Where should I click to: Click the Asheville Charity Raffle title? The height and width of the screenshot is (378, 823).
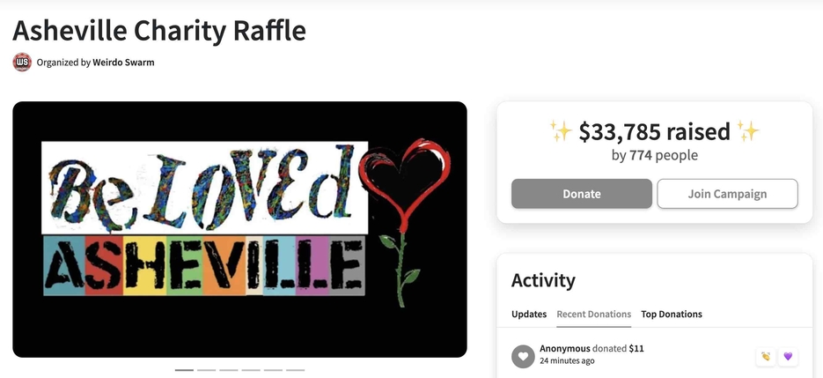[159, 31]
